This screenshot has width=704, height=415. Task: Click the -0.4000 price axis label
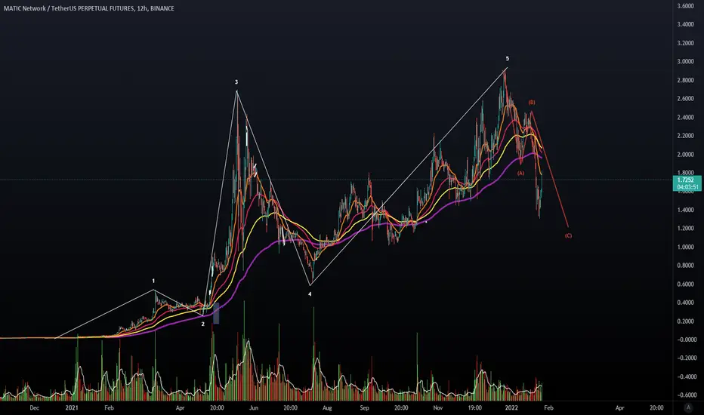[x=687, y=377]
